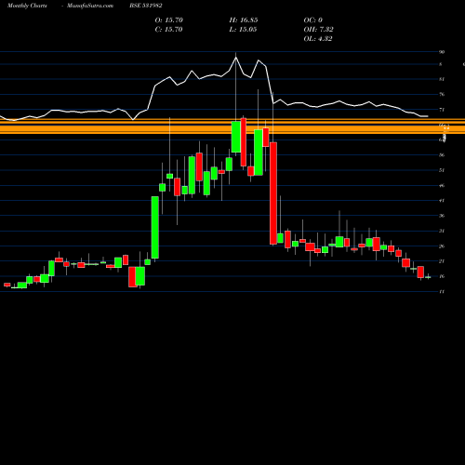Click the open value 'O: 15.70'
This screenshot has height=465, width=465.
[169, 20]
